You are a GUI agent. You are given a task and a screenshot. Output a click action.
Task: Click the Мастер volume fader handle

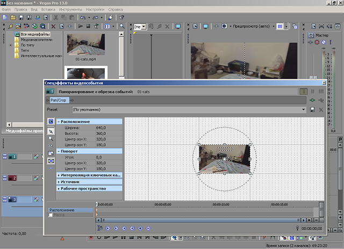[313, 77]
